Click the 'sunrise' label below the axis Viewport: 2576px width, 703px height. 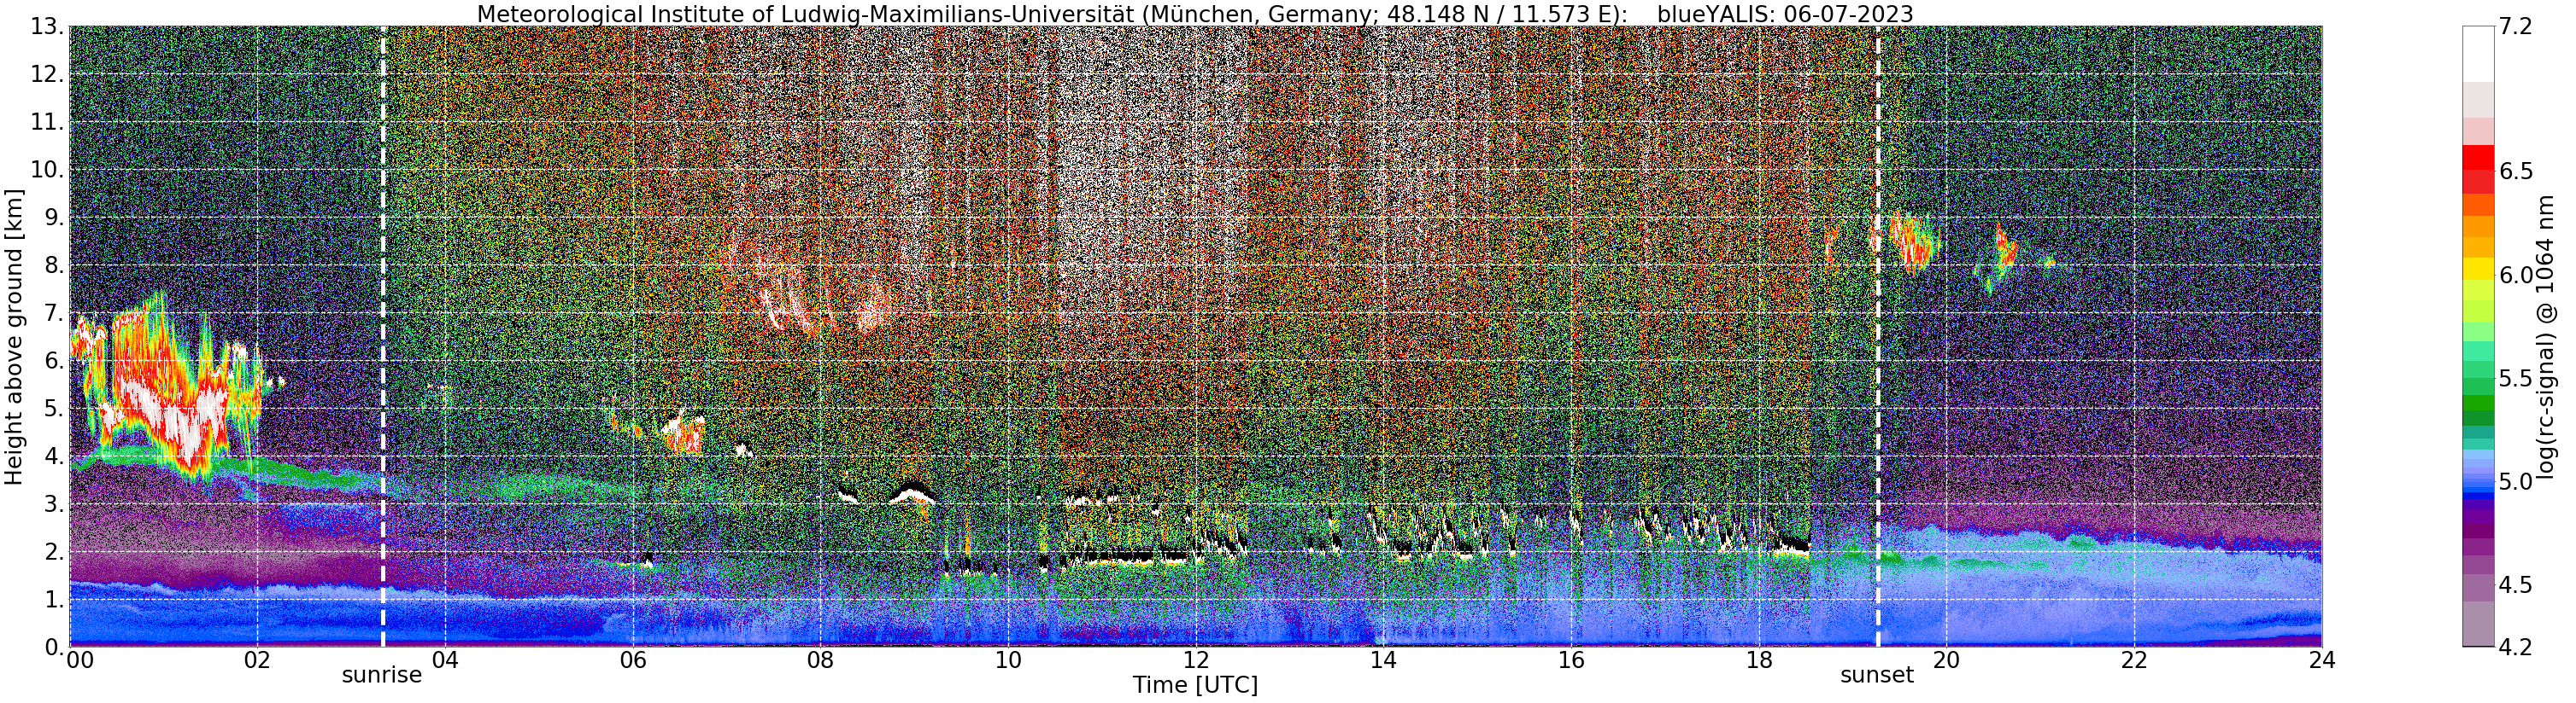click(382, 675)
